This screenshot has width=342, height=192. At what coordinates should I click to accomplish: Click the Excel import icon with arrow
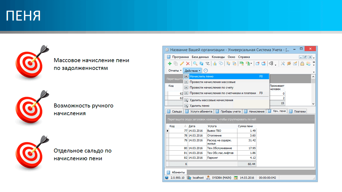[248, 63]
